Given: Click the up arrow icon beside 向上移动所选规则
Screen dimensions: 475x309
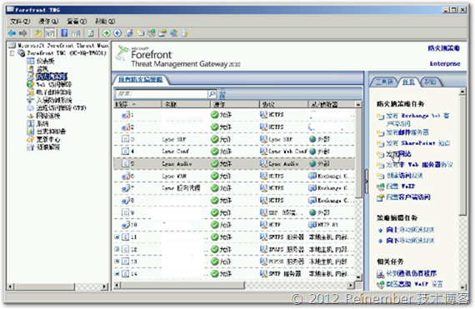Looking at the screenshot, I should point(381,231).
